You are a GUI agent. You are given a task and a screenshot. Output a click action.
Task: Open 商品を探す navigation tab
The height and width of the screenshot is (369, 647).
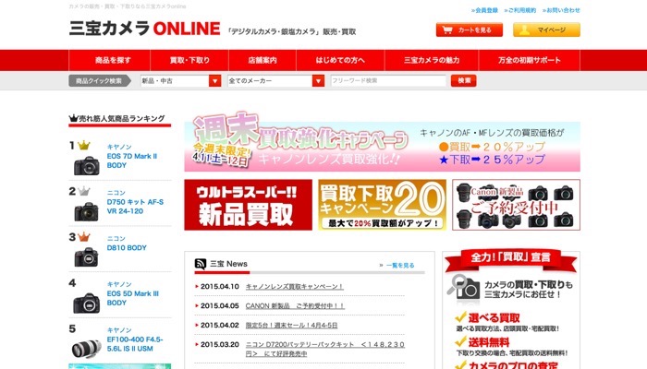tap(110, 60)
